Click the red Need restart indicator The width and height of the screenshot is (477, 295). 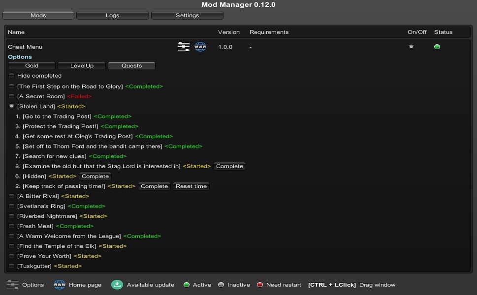point(260,285)
